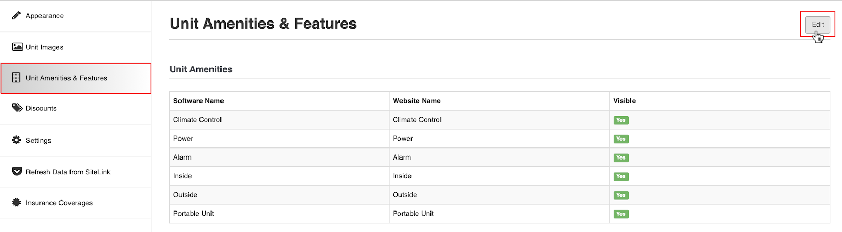Click the Appearance pencil icon
Viewport: 842px width, 232px height.
(16, 15)
